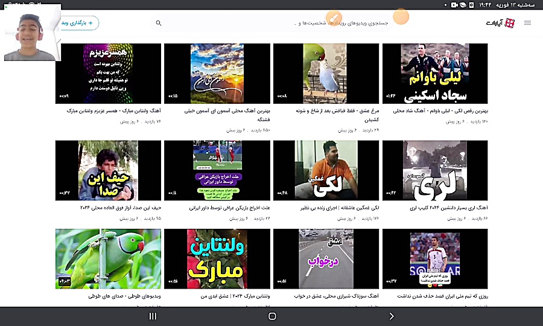
Task: Open title آهنگ ولنتاین مبارک - همسر عزیزم
Action: click(114, 111)
